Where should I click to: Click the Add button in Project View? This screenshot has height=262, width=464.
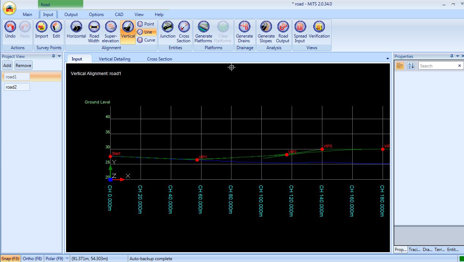click(7, 66)
